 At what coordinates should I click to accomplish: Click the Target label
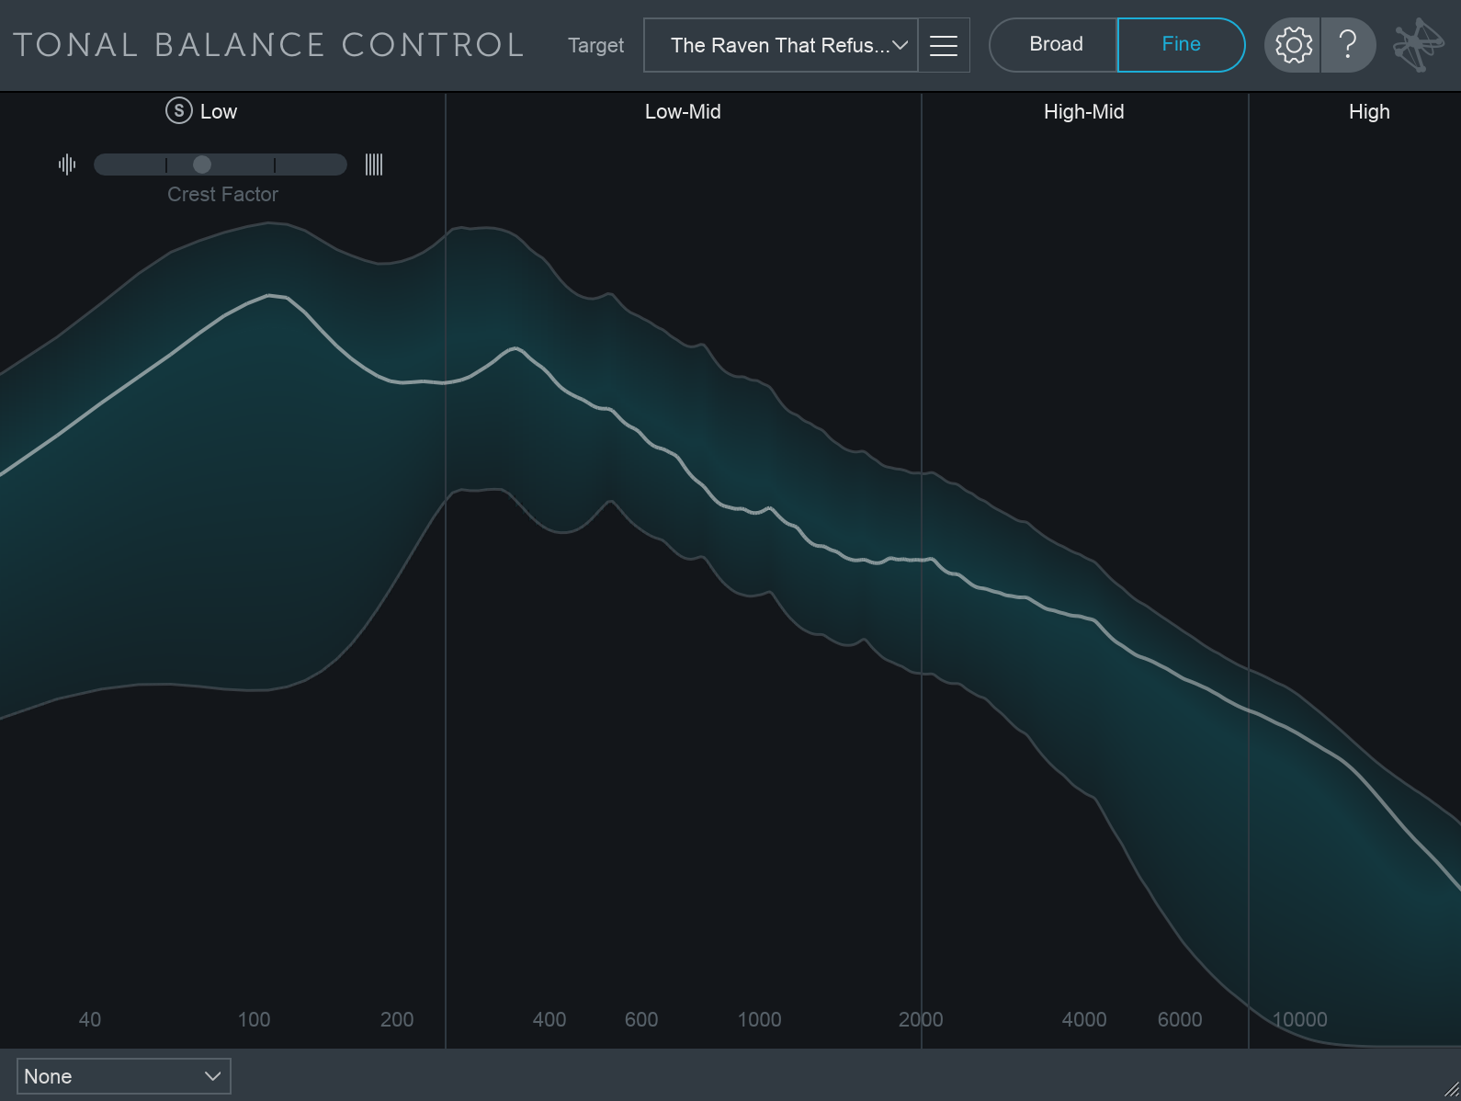595,45
